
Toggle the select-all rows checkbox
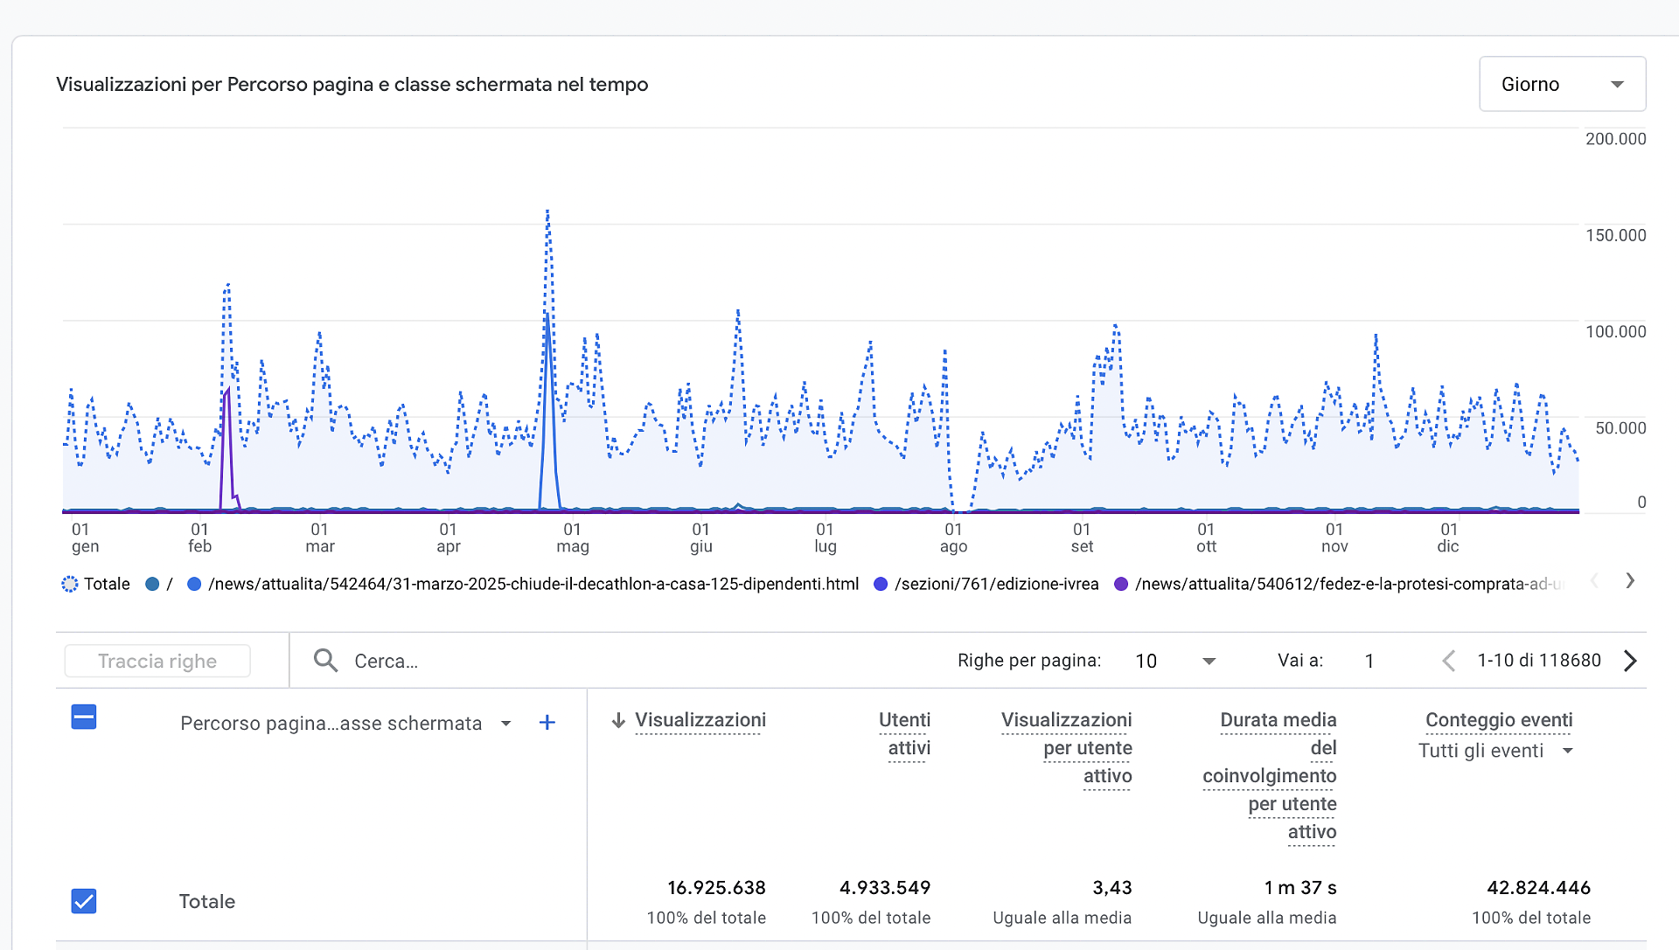click(84, 718)
